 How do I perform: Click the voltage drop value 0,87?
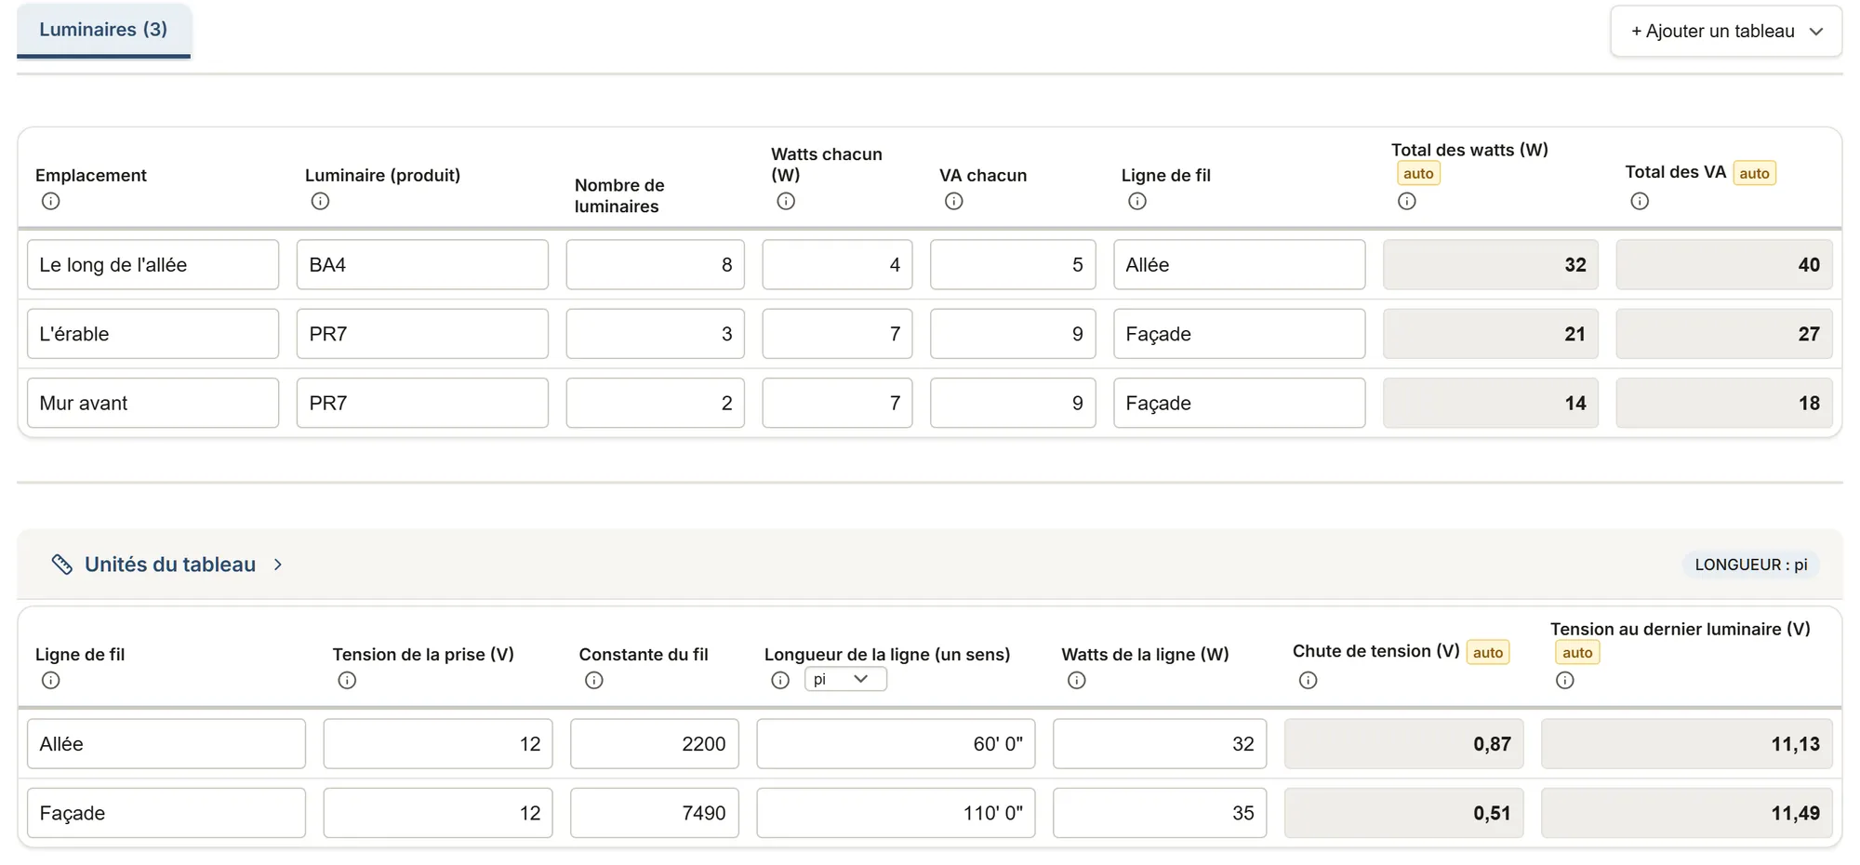[x=1404, y=744]
